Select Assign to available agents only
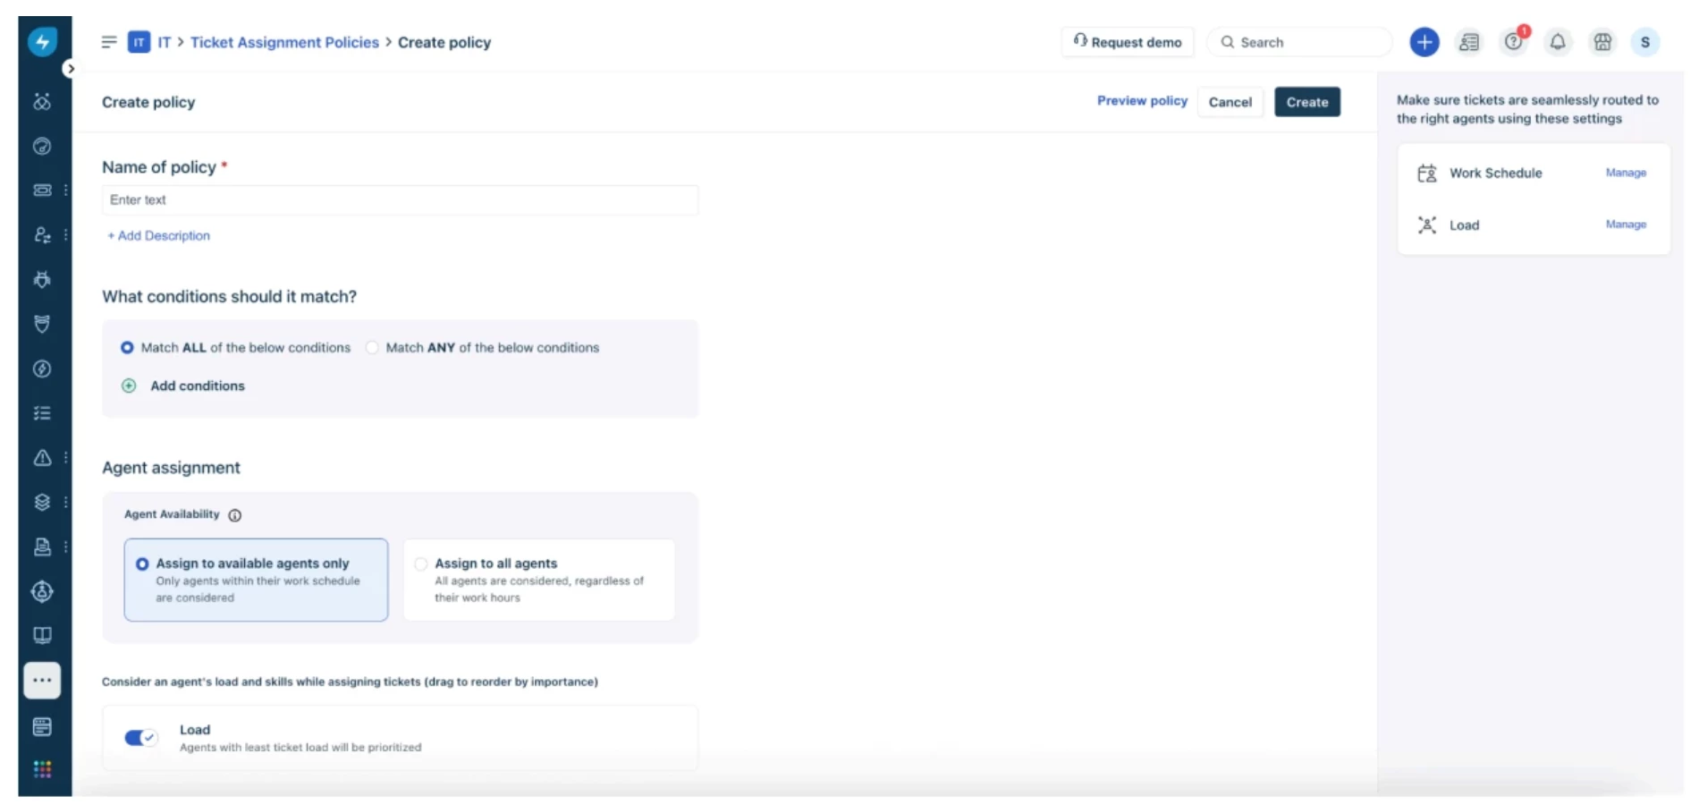This screenshot has height=805, width=1699. click(256, 580)
